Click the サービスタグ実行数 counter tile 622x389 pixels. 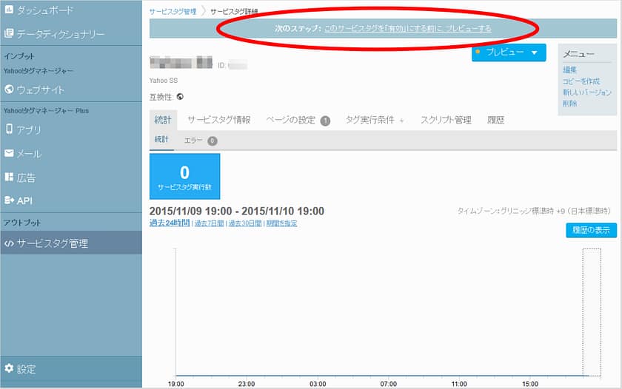coord(184,177)
